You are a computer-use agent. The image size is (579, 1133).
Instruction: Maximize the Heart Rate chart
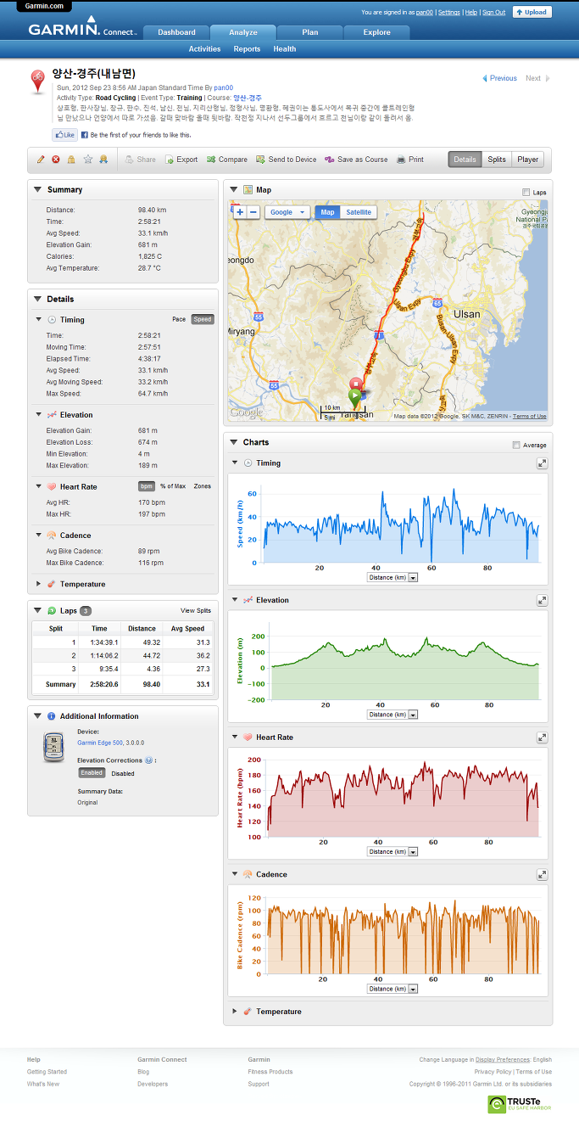(x=542, y=738)
